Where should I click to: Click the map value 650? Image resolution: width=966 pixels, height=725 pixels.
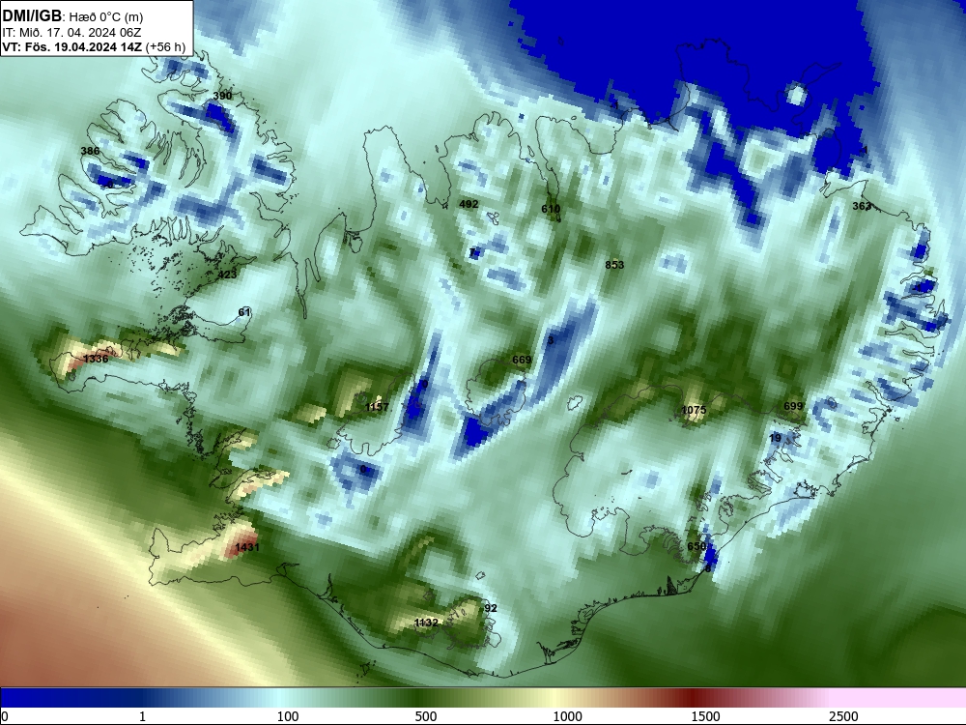(x=696, y=546)
